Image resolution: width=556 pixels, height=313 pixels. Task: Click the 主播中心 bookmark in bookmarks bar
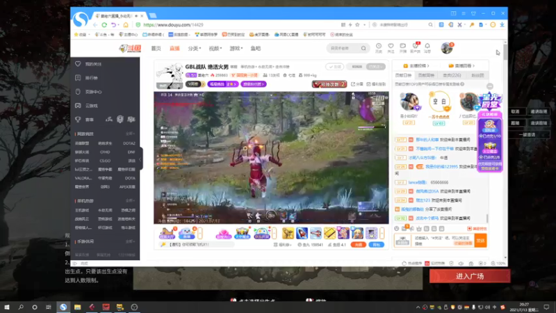click(128, 34)
